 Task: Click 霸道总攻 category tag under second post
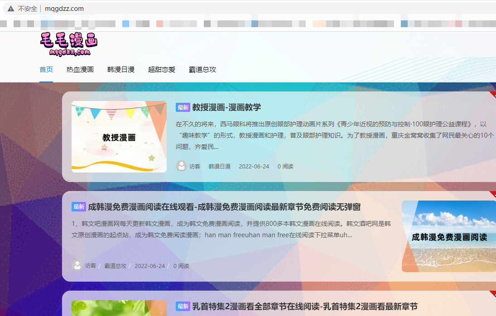point(115,266)
